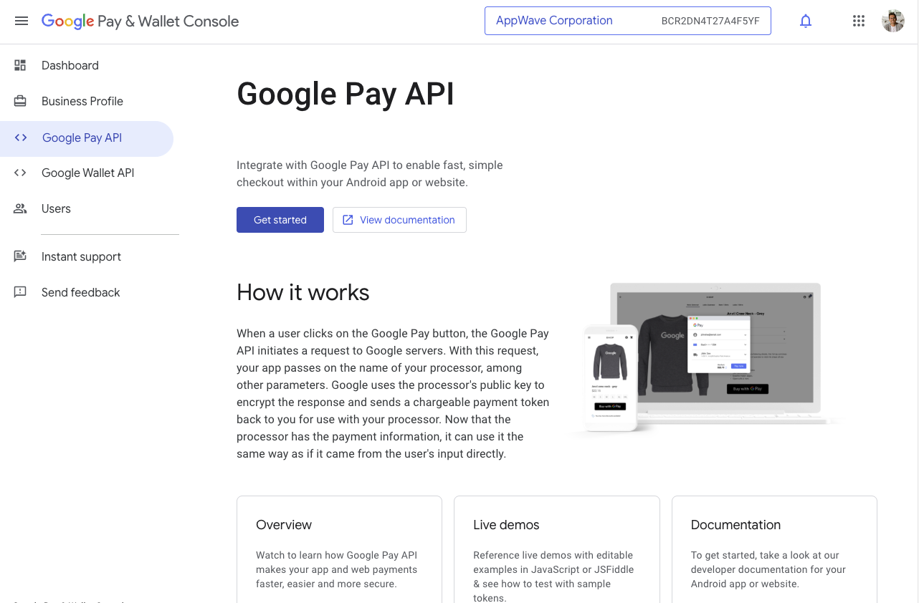Viewport: 919px width, 603px height.
Task: Click the Google Pay & Wallet Console logo
Action: click(x=140, y=21)
